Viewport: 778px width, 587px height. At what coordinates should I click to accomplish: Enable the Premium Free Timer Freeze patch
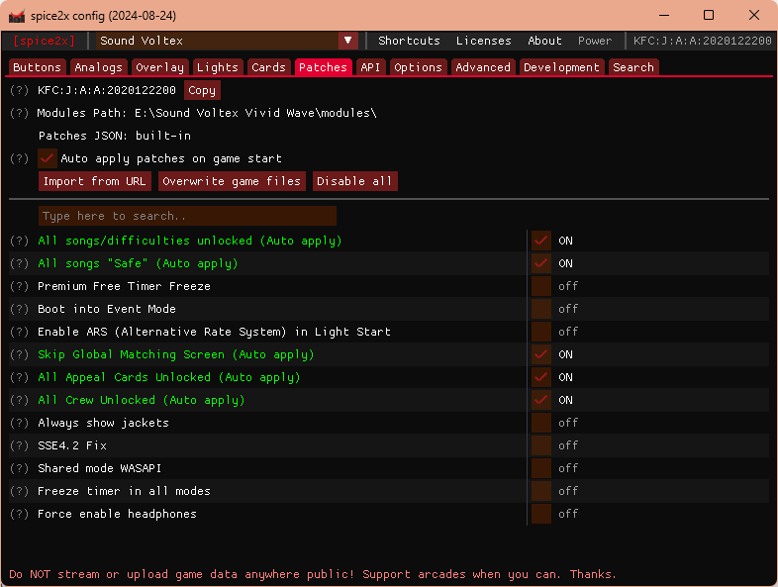pyautogui.click(x=540, y=286)
